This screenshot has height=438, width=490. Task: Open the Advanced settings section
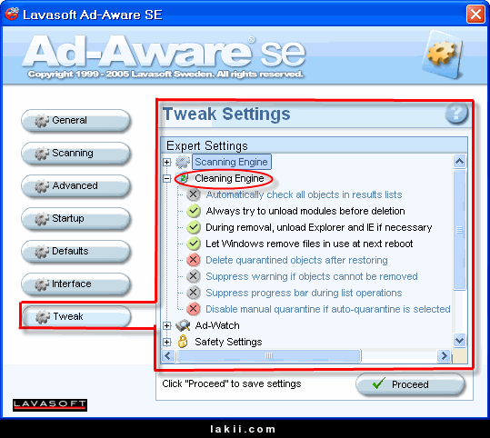click(75, 186)
